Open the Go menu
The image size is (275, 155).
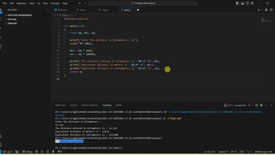pos(39,3)
